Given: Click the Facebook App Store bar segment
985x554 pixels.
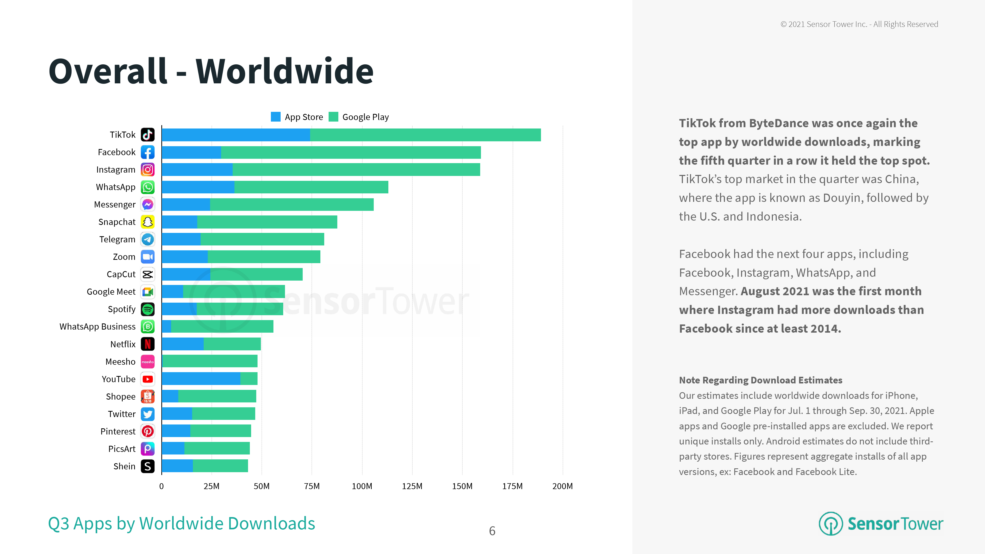Looking at the screenshot, I should [x=191, y=152].
